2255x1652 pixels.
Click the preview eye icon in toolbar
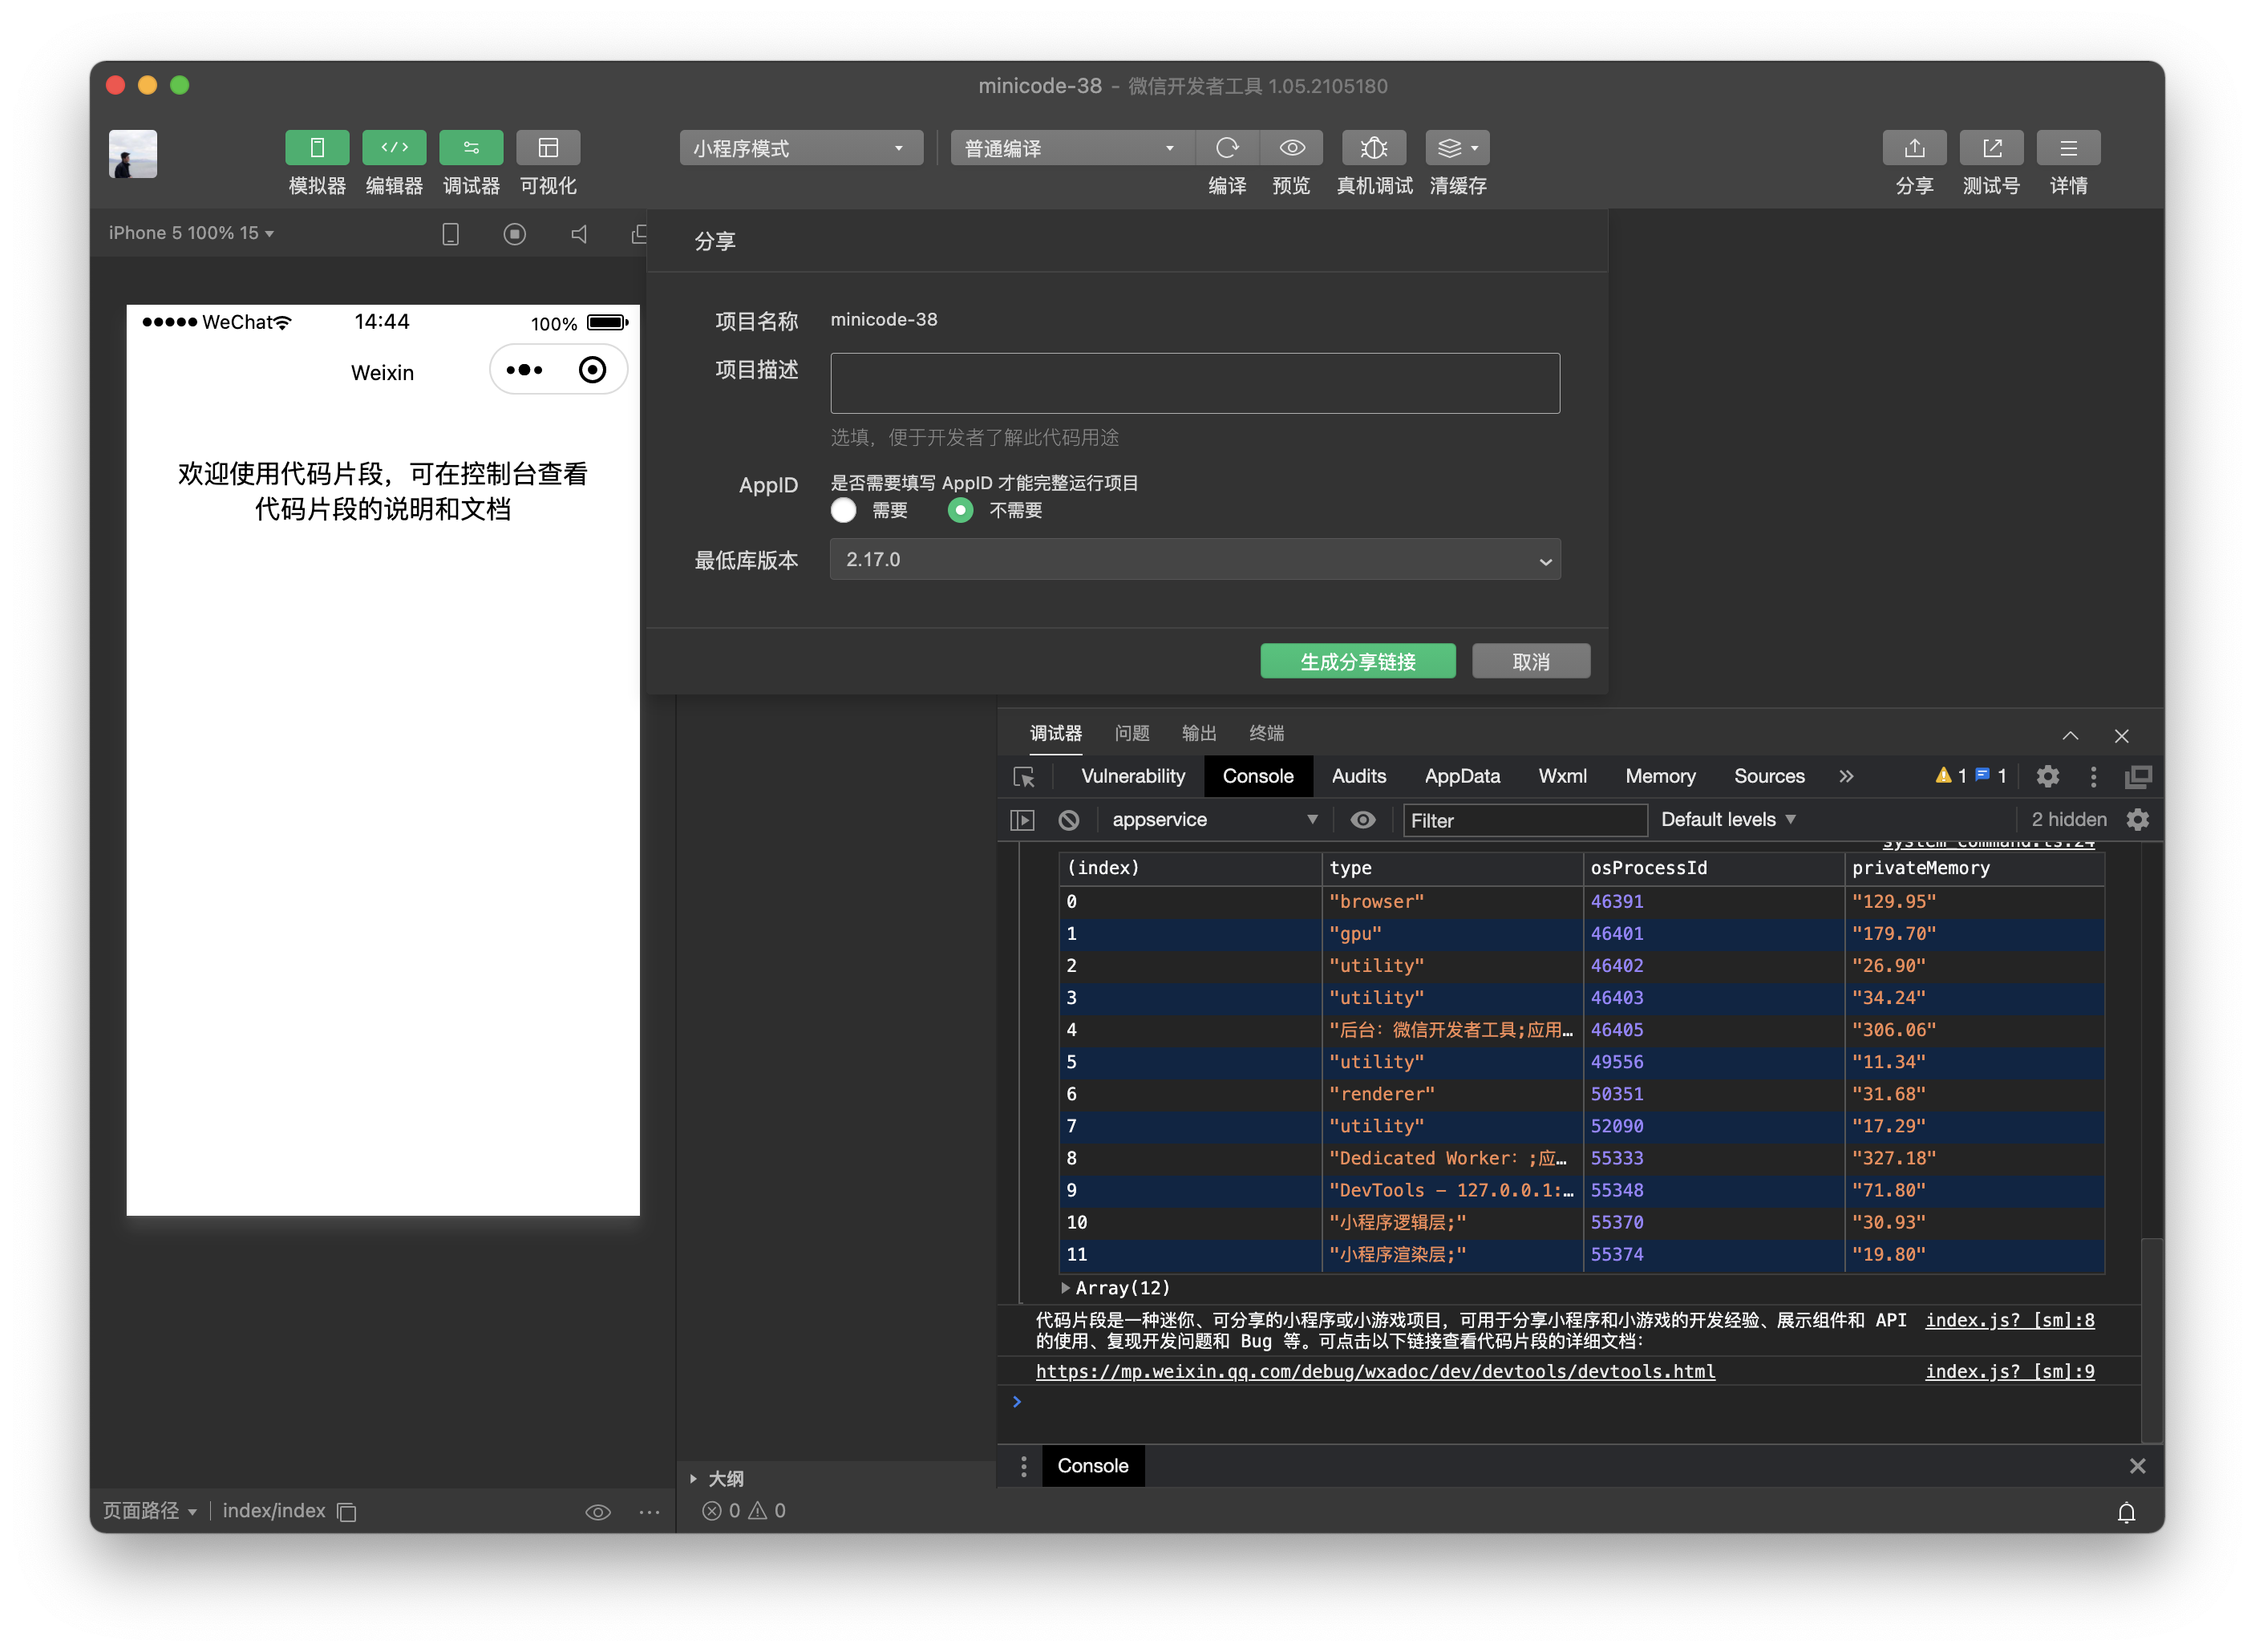click(x=1291, y=148)
